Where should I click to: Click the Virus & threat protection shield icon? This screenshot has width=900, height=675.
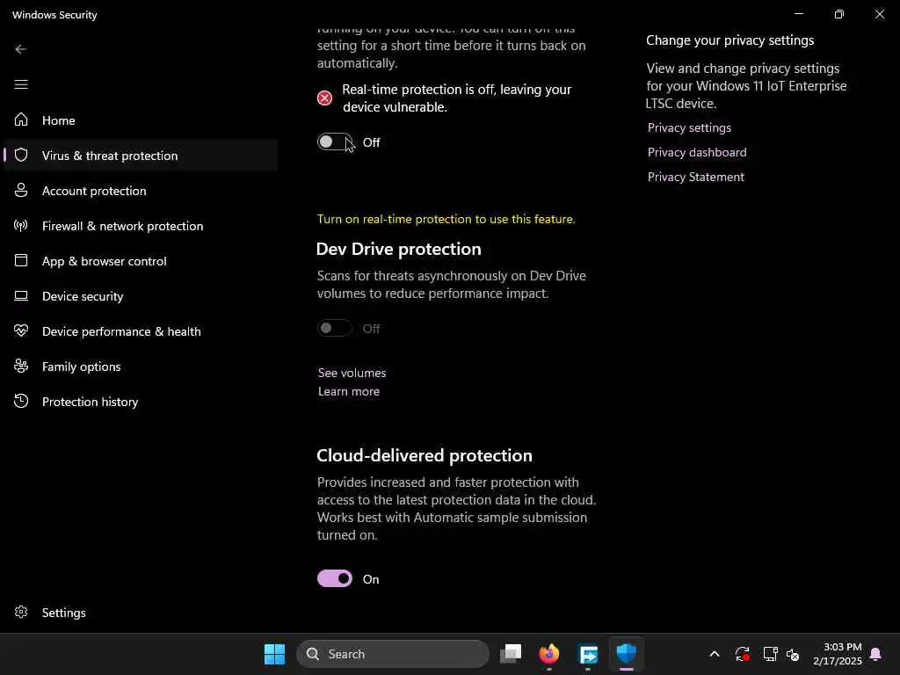tap(21, 155)
